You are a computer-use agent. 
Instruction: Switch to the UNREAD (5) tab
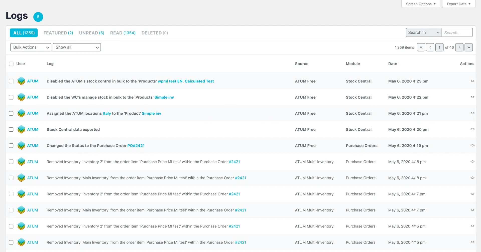pyautogui.click(x=92, y=33)
